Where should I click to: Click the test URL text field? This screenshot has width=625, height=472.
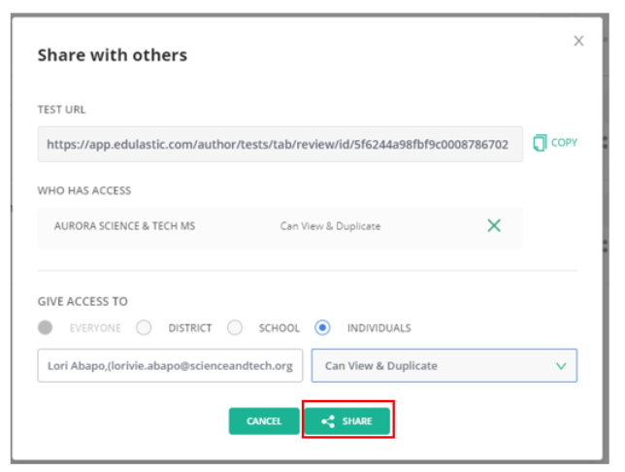(280, 144)
